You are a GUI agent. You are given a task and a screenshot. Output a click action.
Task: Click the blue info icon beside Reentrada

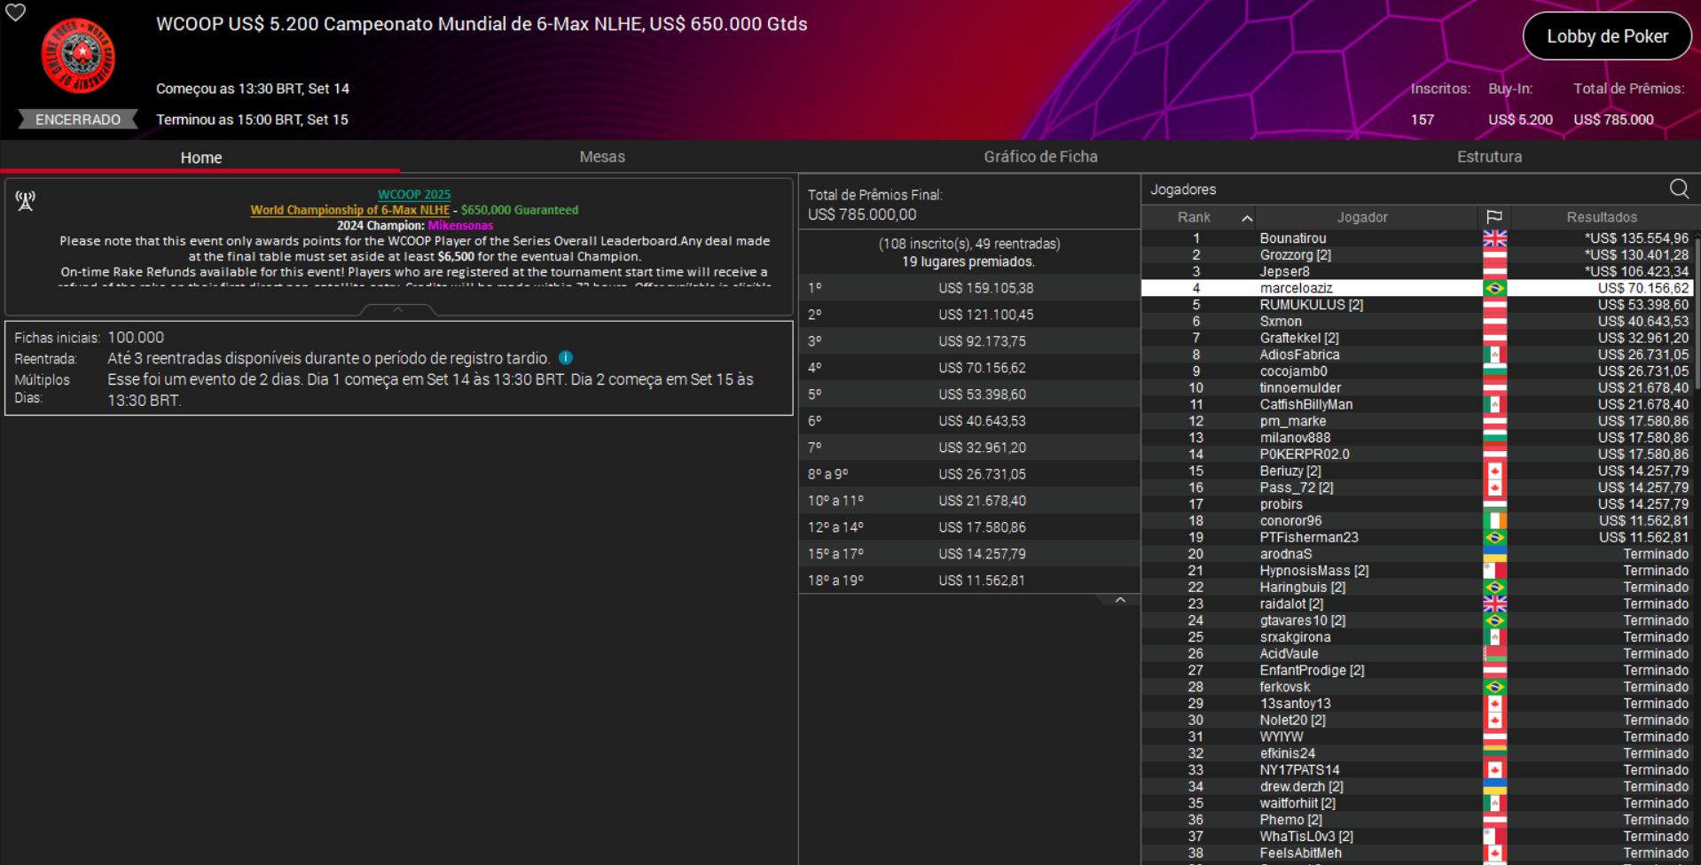click(566, 358)
